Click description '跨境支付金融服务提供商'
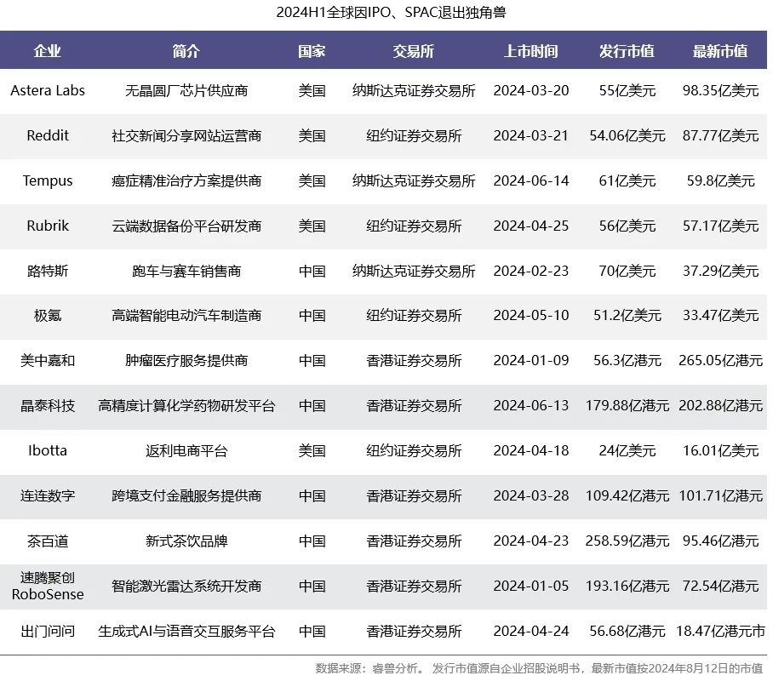 [x=186, y=495]
